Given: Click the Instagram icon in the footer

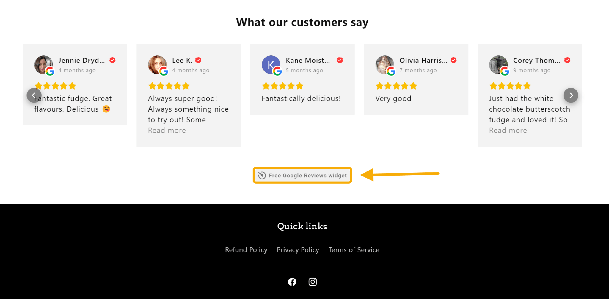Looking at the screenshot, I should tap(313, 282).
